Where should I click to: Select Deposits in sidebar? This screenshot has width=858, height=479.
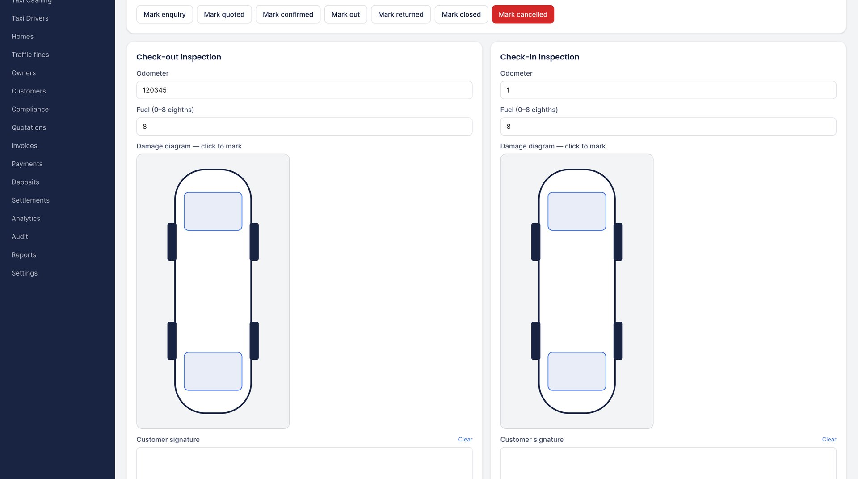[25, 182]
